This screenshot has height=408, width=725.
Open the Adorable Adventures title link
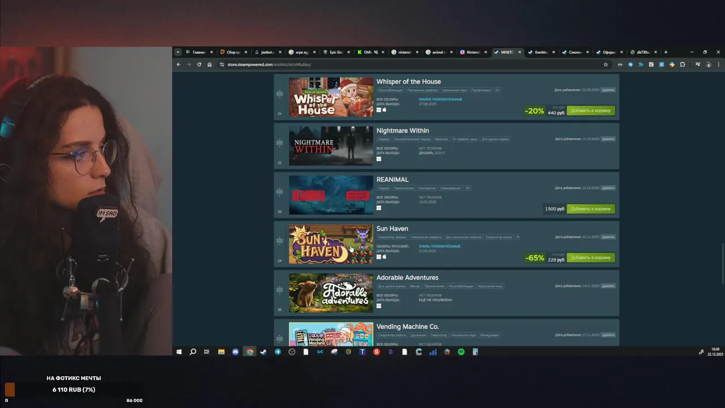tap(407, 278)
